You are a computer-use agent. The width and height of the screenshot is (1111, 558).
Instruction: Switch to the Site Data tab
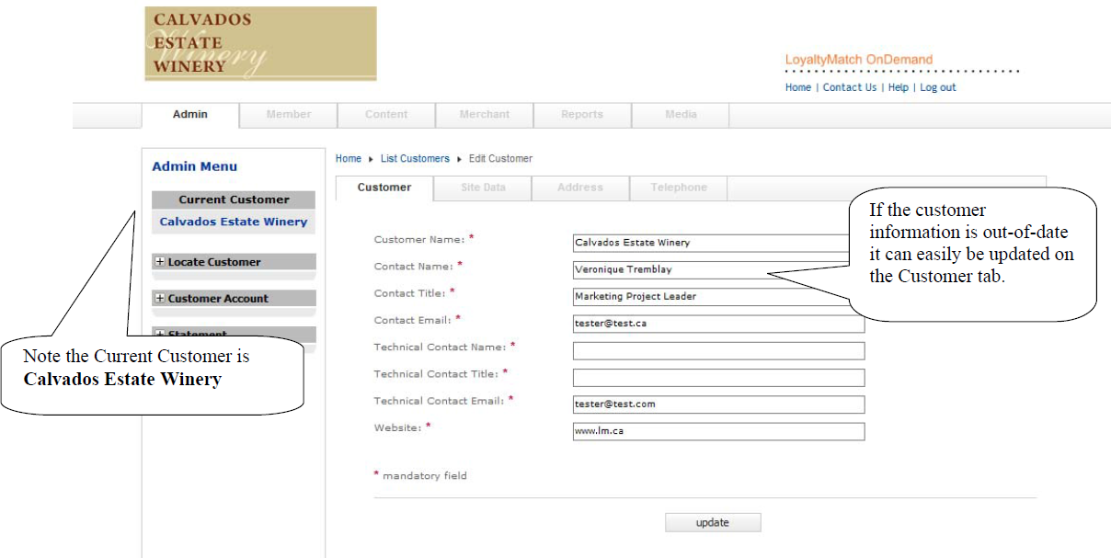pyautogui.click(x=483, y=188)
